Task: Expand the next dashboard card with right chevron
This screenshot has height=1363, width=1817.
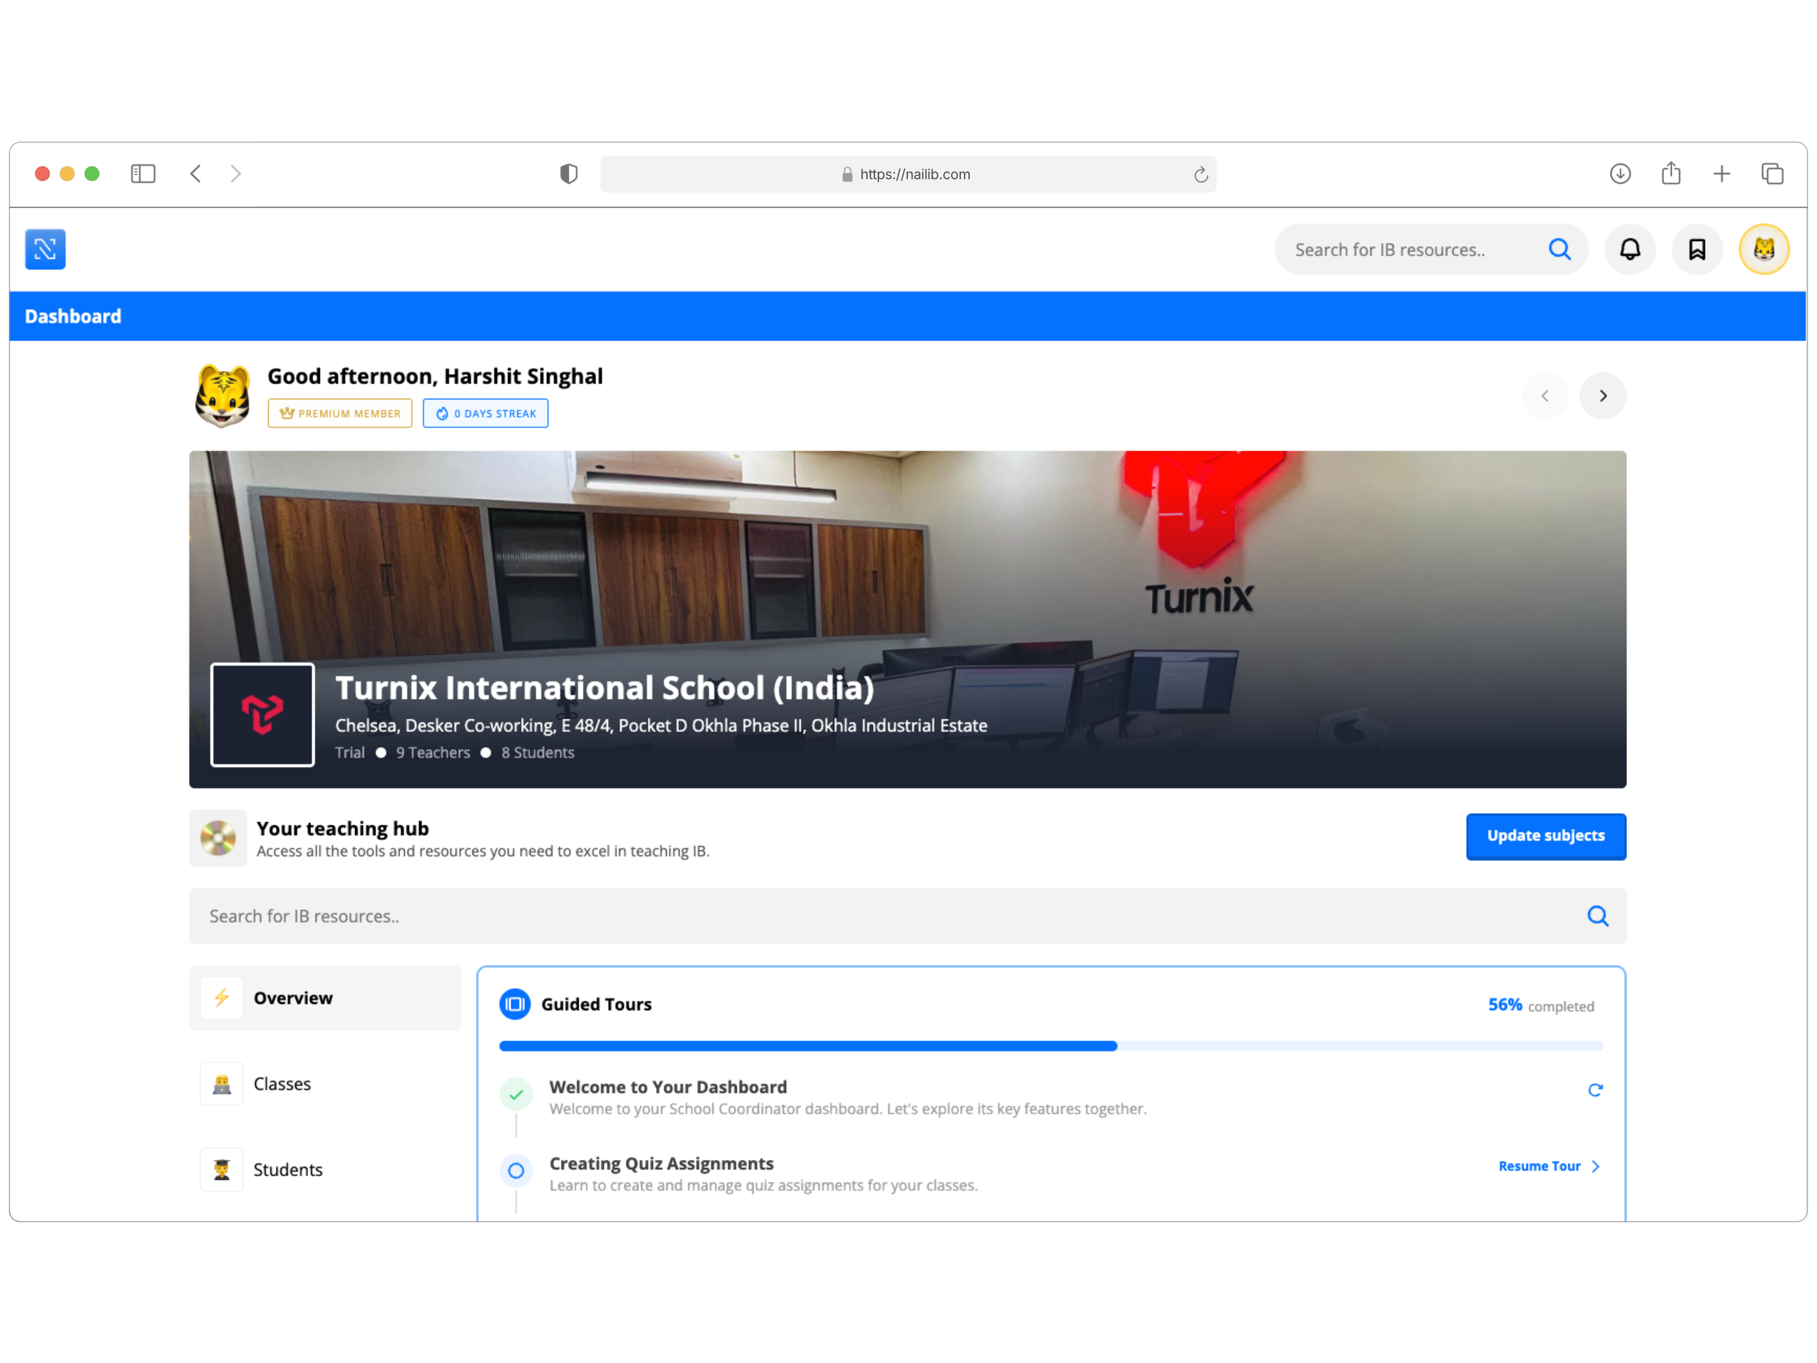Action: (1602, 396)
